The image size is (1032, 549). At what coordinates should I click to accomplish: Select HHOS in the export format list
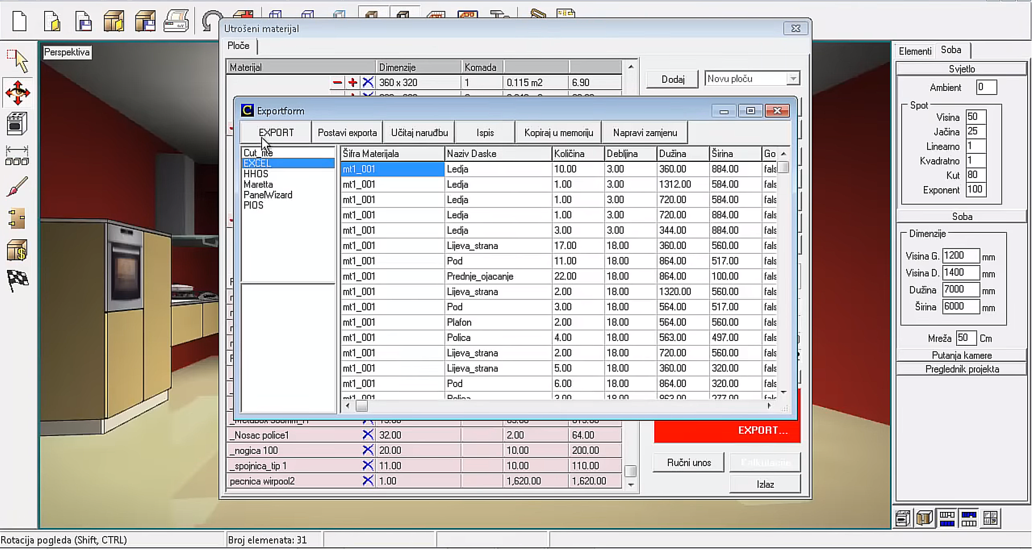coord(256,174)
